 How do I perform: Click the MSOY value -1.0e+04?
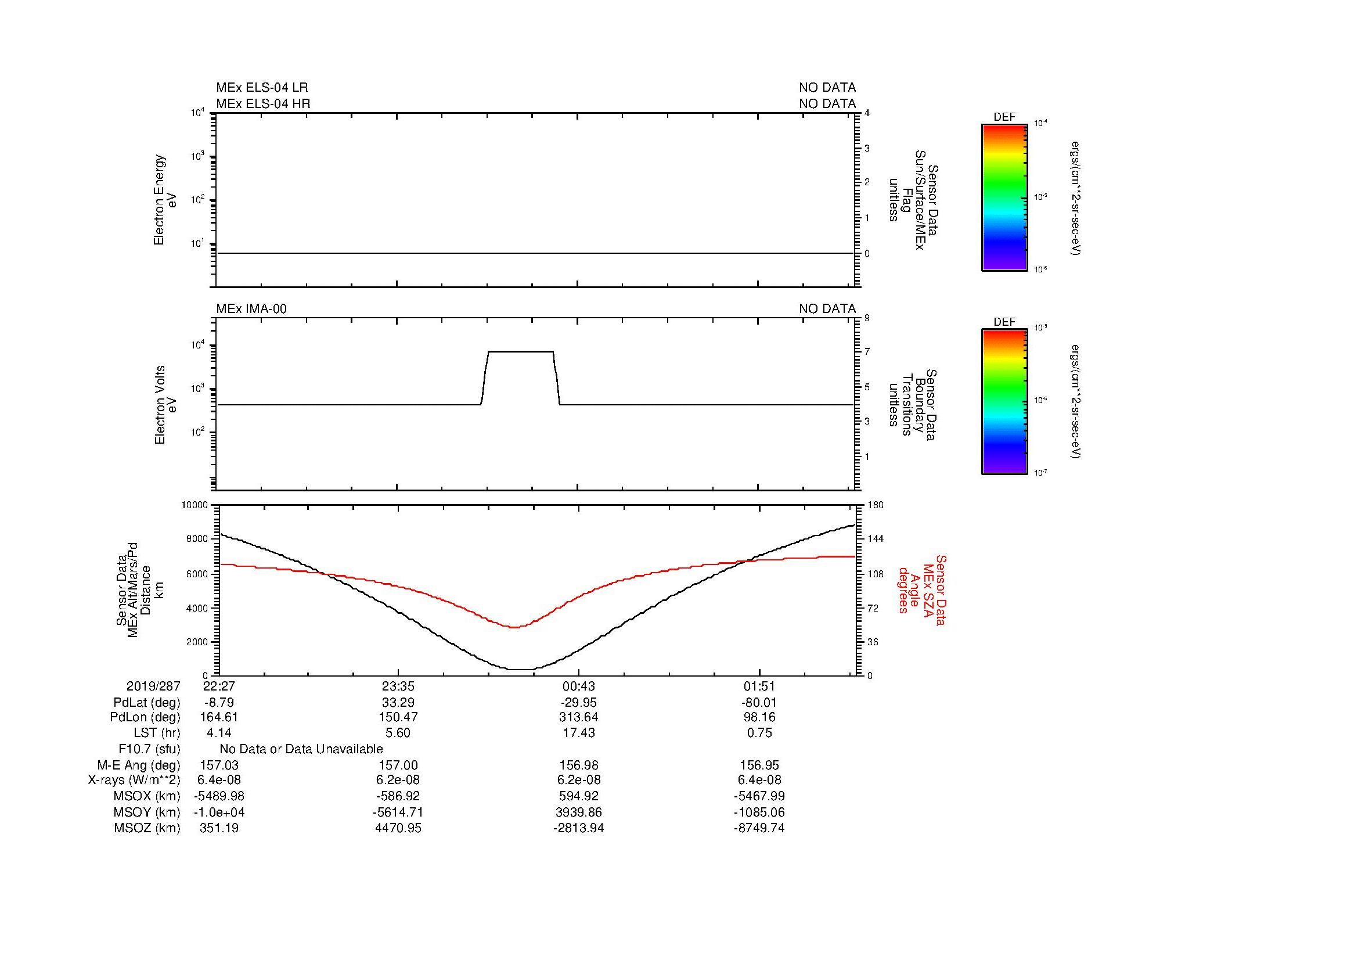219,812
